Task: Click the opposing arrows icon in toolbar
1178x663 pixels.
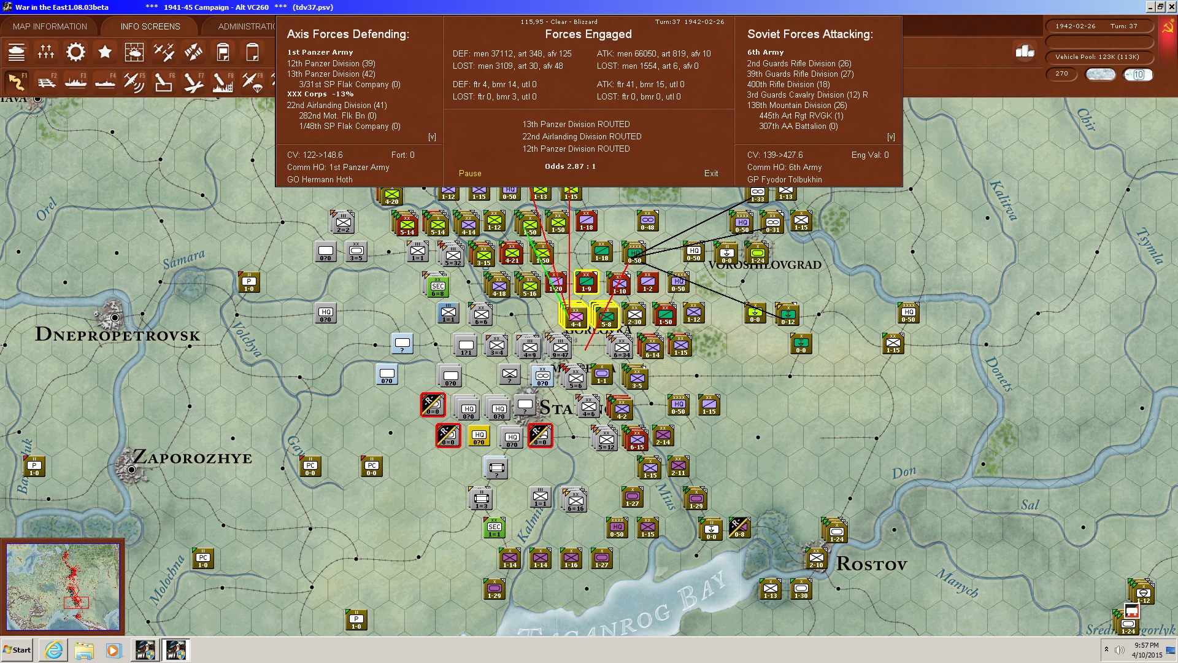Action: (x=193, y=52)
